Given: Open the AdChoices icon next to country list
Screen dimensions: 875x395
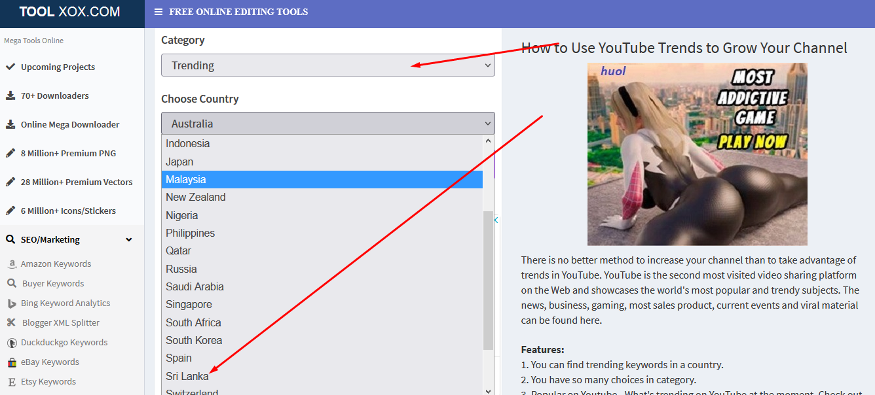Looking at the screenshot, I should [x=496, y=220].
